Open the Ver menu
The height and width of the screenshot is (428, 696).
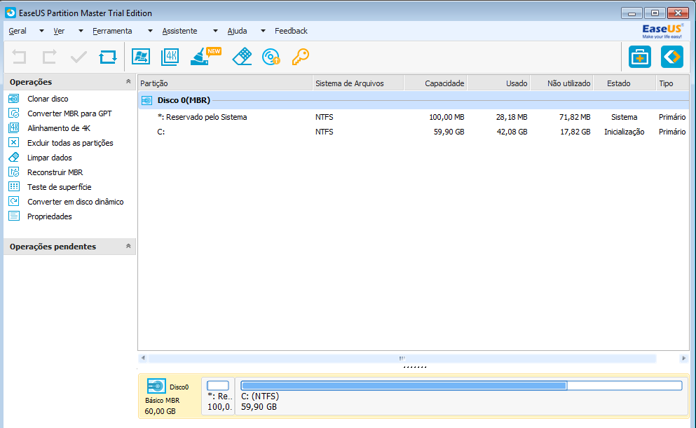click(59, 31)
